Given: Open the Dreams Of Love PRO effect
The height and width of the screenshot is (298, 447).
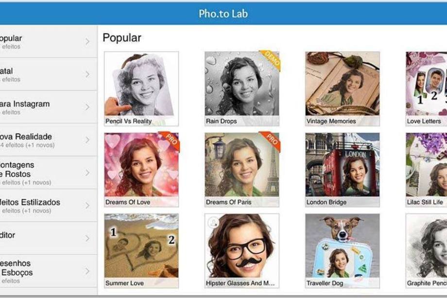Looking at the screenshot, I should point(141,170).
